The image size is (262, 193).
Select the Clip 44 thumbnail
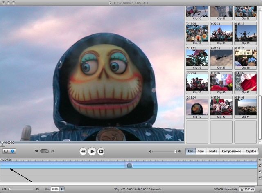(x=246, y=107)
